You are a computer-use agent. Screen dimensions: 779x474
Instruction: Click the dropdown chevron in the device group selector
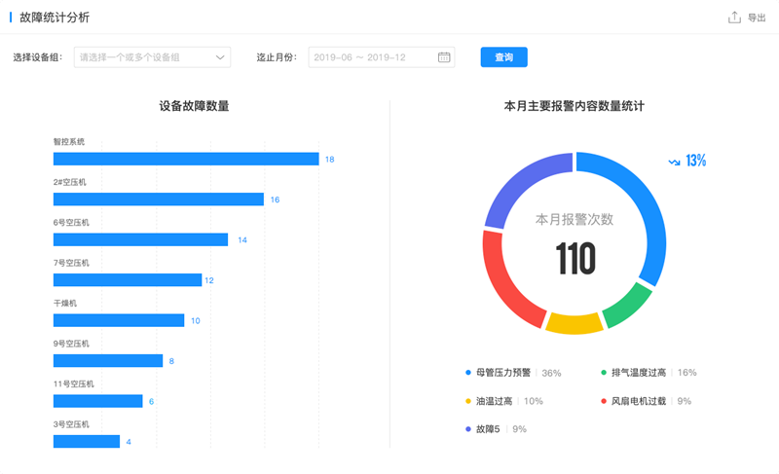pyautogui.click(x=220, y=57)
